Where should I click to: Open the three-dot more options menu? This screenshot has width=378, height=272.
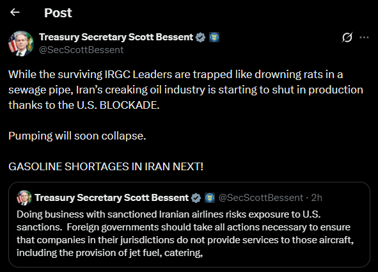(364, 37)
